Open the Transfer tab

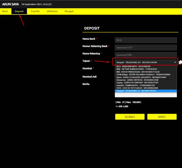[35, 11]
